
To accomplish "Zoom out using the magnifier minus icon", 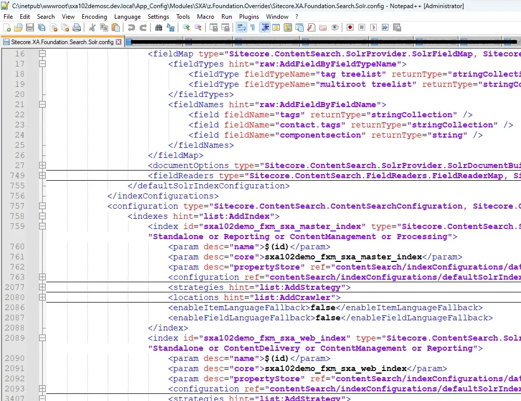I will (x=198, y=27).
